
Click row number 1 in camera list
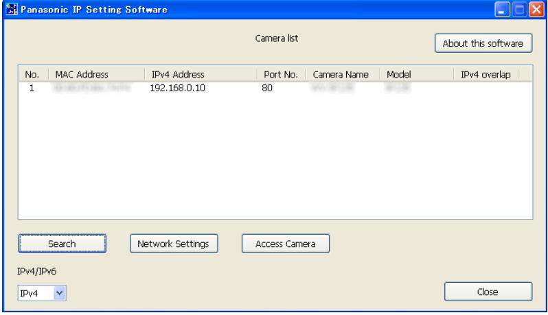pos(32,88)
